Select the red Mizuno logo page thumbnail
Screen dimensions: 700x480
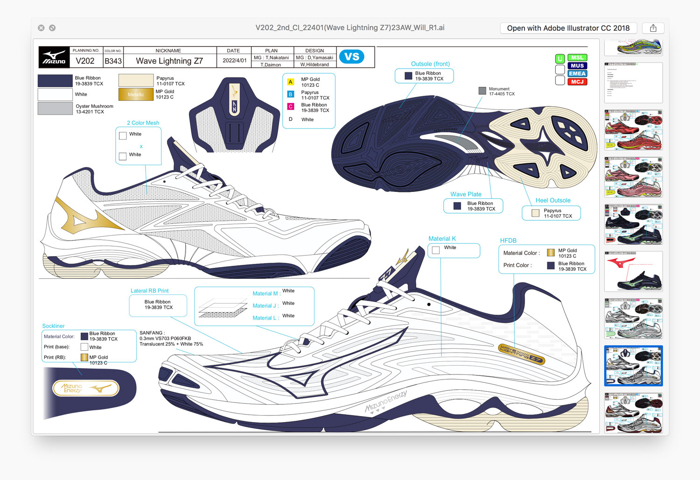pos(633,271)
